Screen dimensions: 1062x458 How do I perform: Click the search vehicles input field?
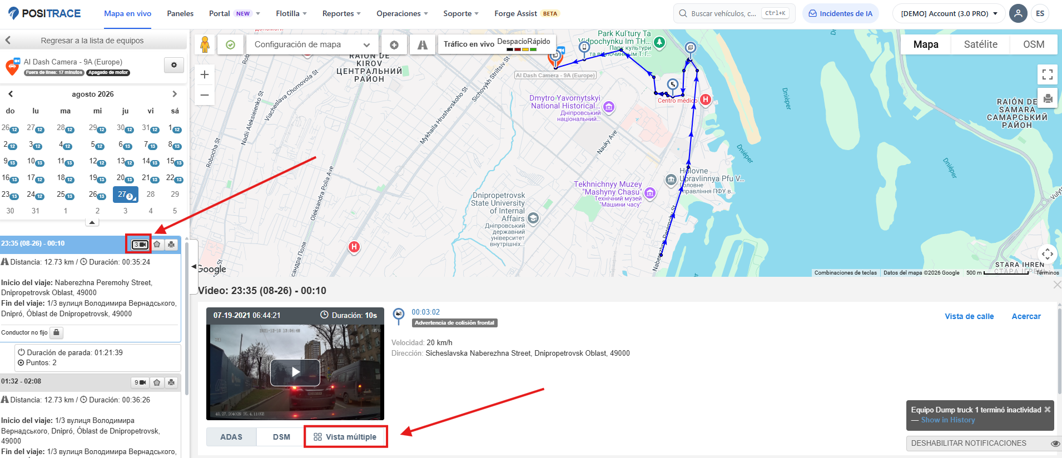click(734, 13)
